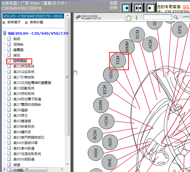190x172 pixels.
Task: Click the view control right-arrow panel button
Action: click(x=126, y=8)
